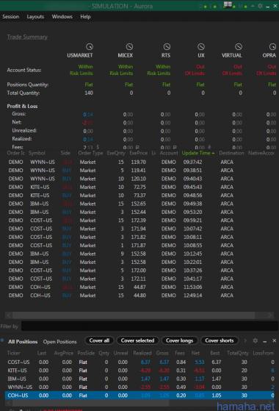Screen dimensions: 279x411
Task: Select the IBM~US sell order at 09:49:38
Action: click(139, 204)
